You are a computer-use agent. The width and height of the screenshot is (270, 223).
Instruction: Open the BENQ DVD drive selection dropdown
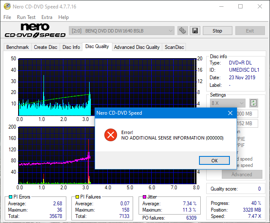coord(122,31)
